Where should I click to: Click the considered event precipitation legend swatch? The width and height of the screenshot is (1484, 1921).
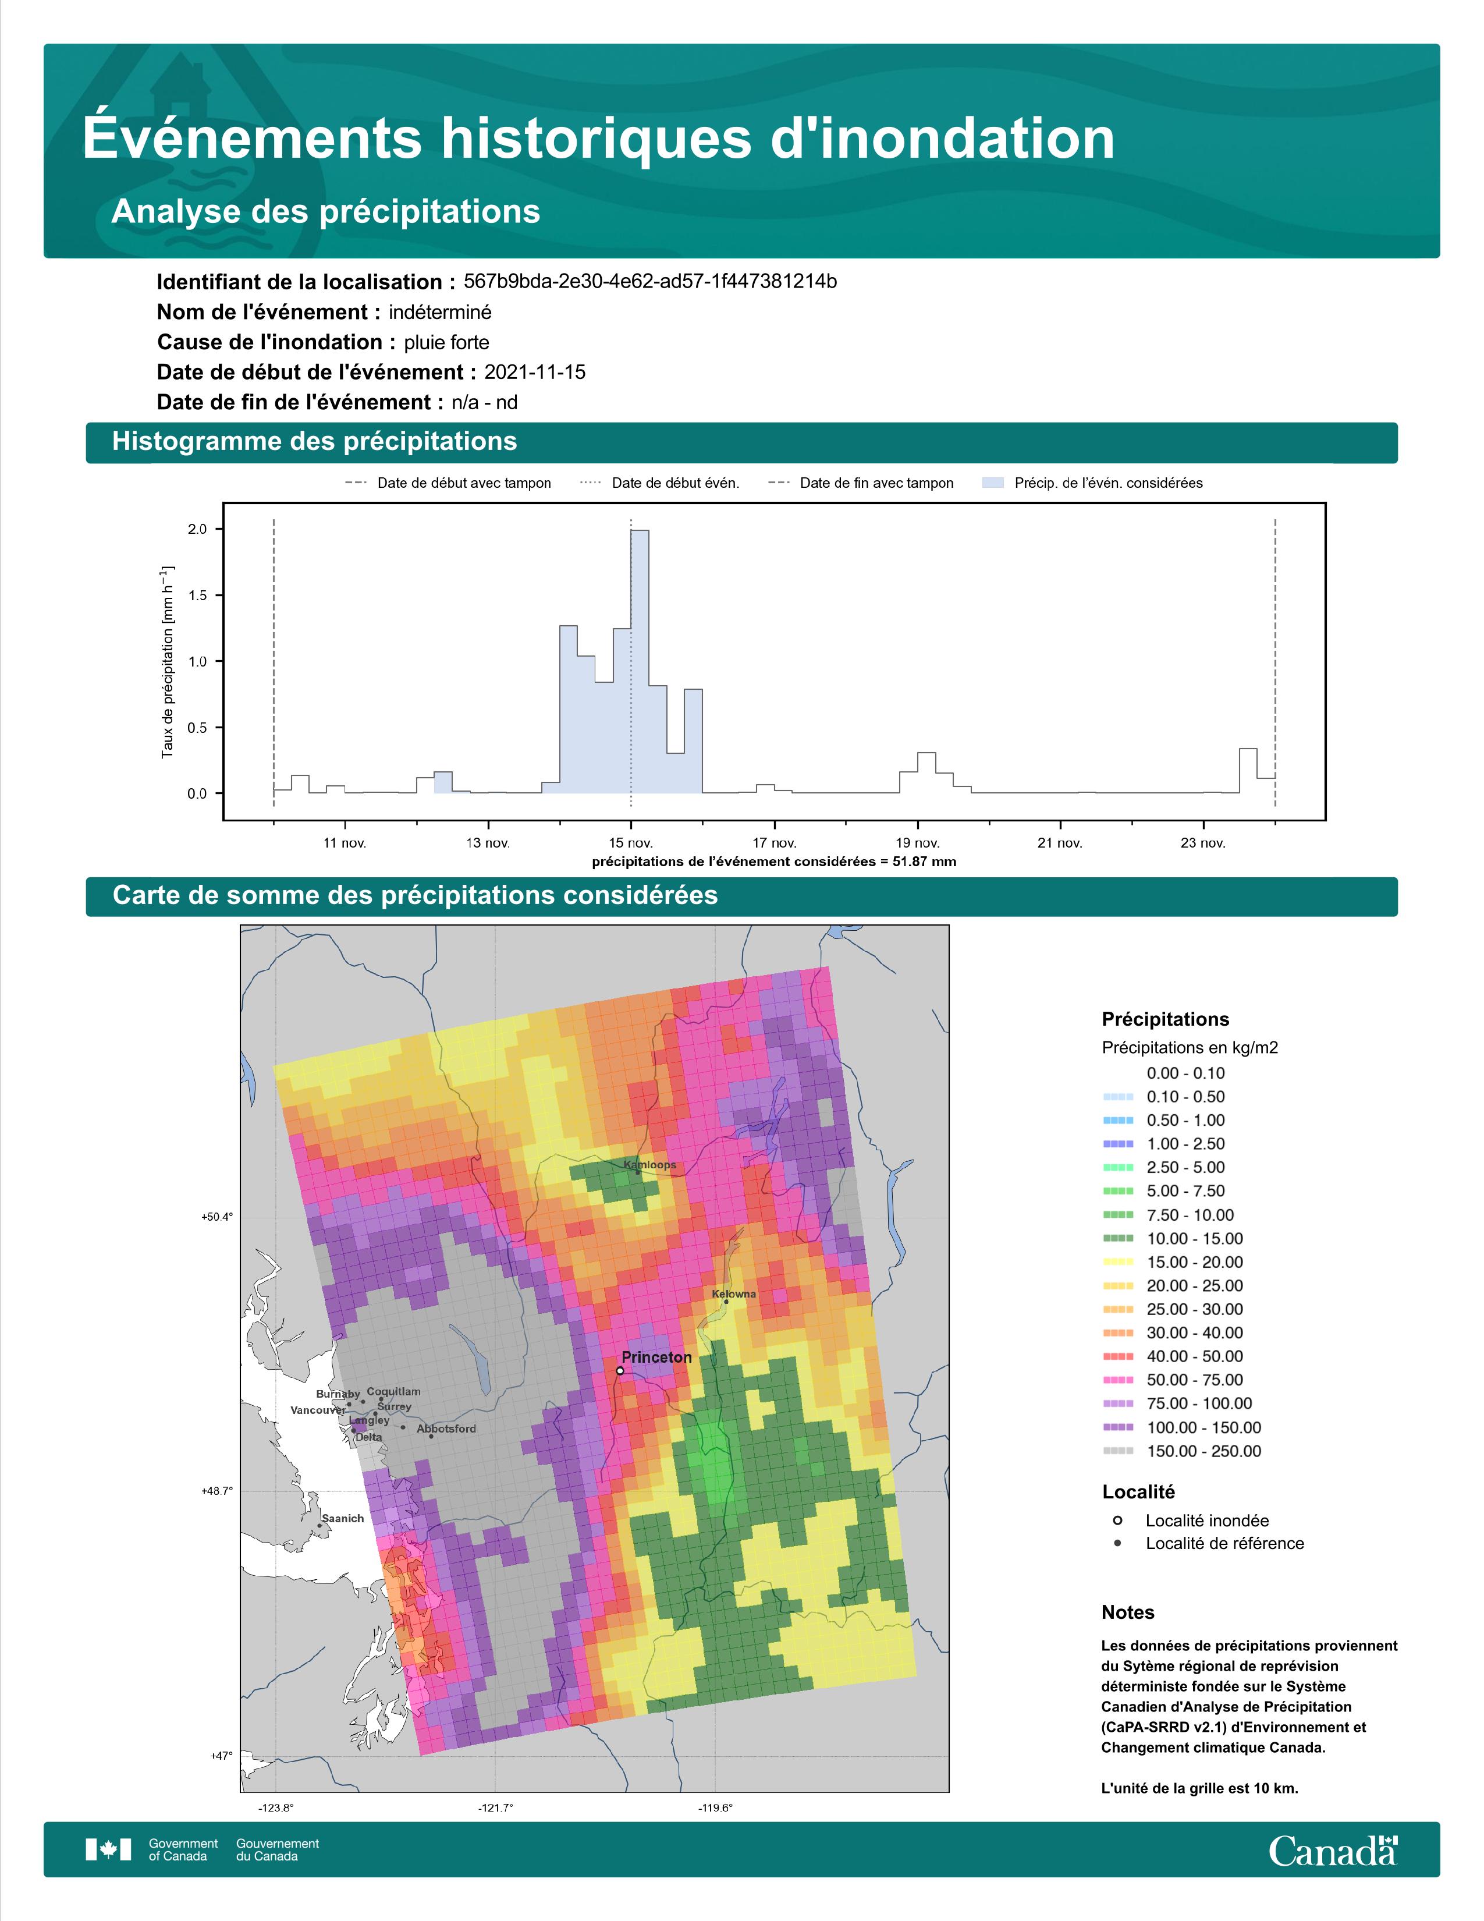[993, 483]
